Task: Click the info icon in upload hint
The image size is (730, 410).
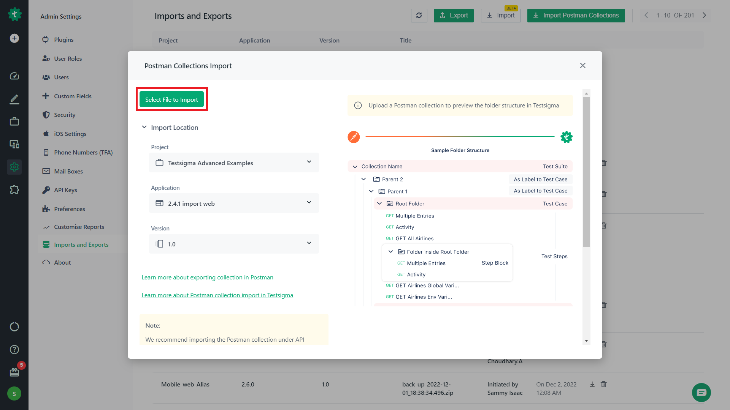Action: click(358, 106)
